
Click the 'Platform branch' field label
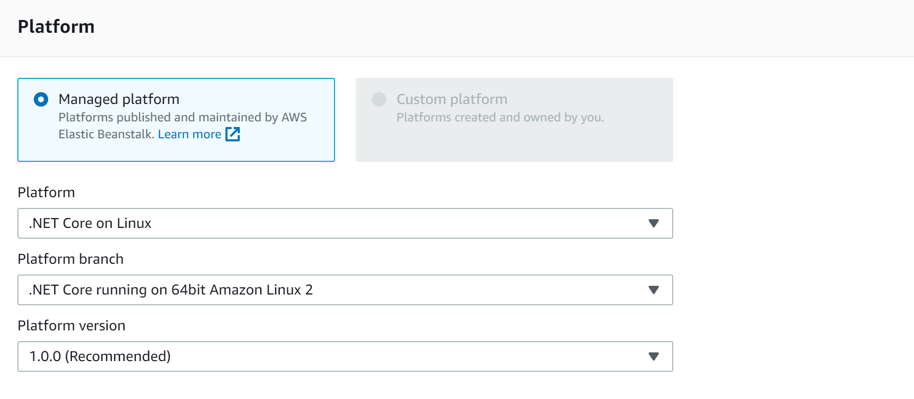point(71,259)
